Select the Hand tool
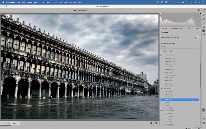 pyautogui.click(x=203, y=114)
